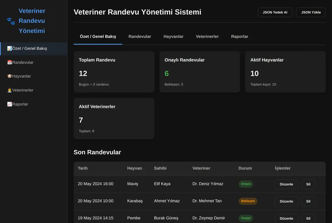Screen dimensions: 332x223
Task: Click the Sahibi column header
Action: [160, 168]
